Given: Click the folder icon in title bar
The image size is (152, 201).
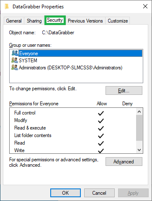Looking at the screenshot, I should click(7, 6).
